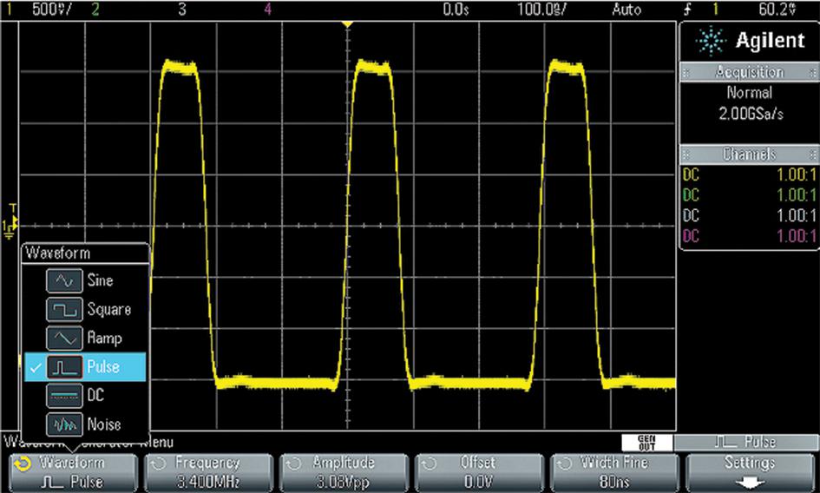The image size is (820, 493).
Task: Click the Waveform softkey rotating knob icon
Action: (23, 463)
